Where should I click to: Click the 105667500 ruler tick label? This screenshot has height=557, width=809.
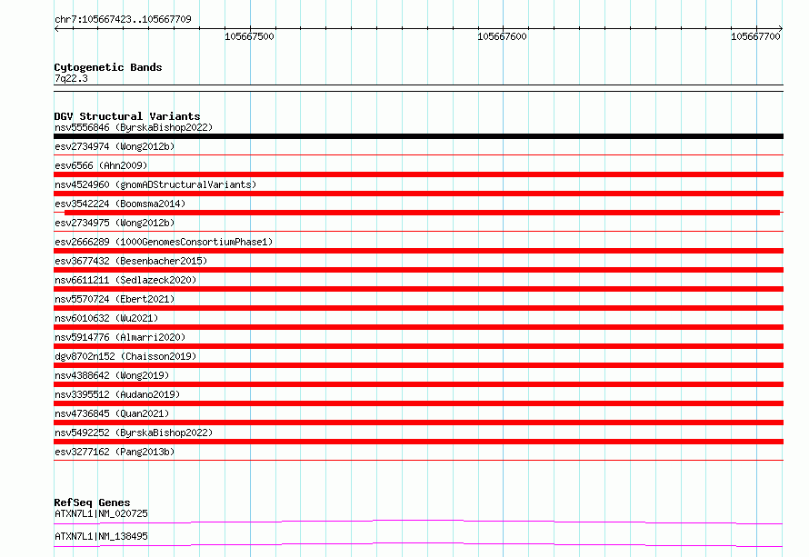[x=249, y=36]
